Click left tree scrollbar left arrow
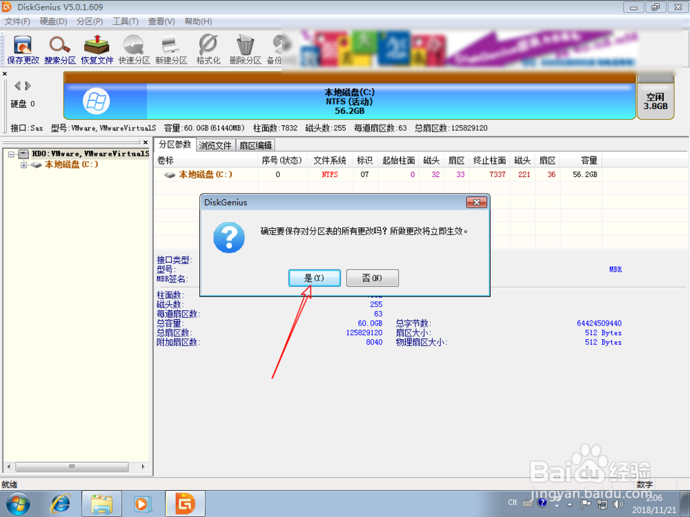Viewport: 690px width, 517px height. coord(9,467)
